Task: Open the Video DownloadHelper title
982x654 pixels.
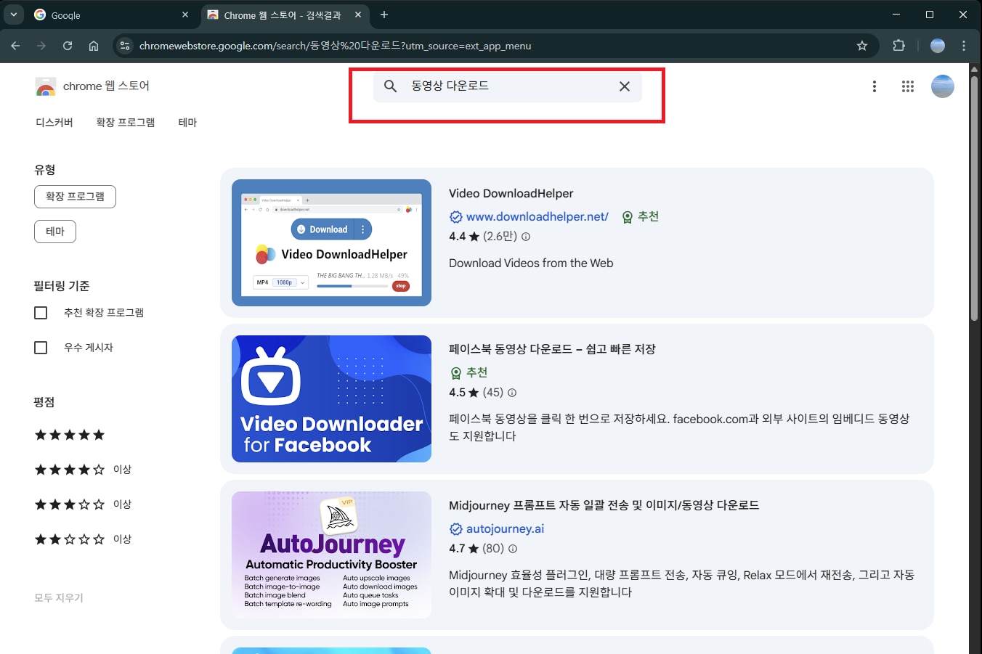Action: coord(511,193)
